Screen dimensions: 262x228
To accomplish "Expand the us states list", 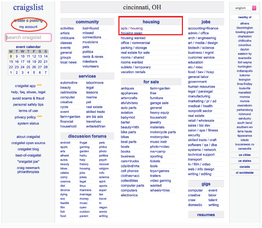I will click(x=245, y=161).
